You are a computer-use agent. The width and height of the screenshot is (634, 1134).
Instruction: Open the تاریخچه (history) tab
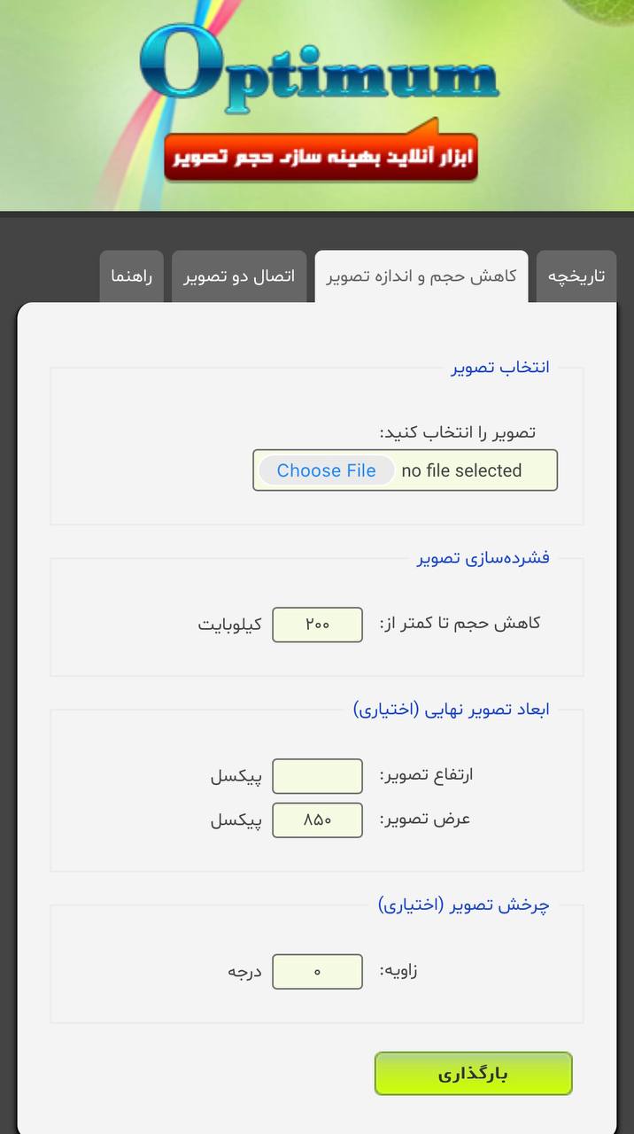click(x=576, y=276)
